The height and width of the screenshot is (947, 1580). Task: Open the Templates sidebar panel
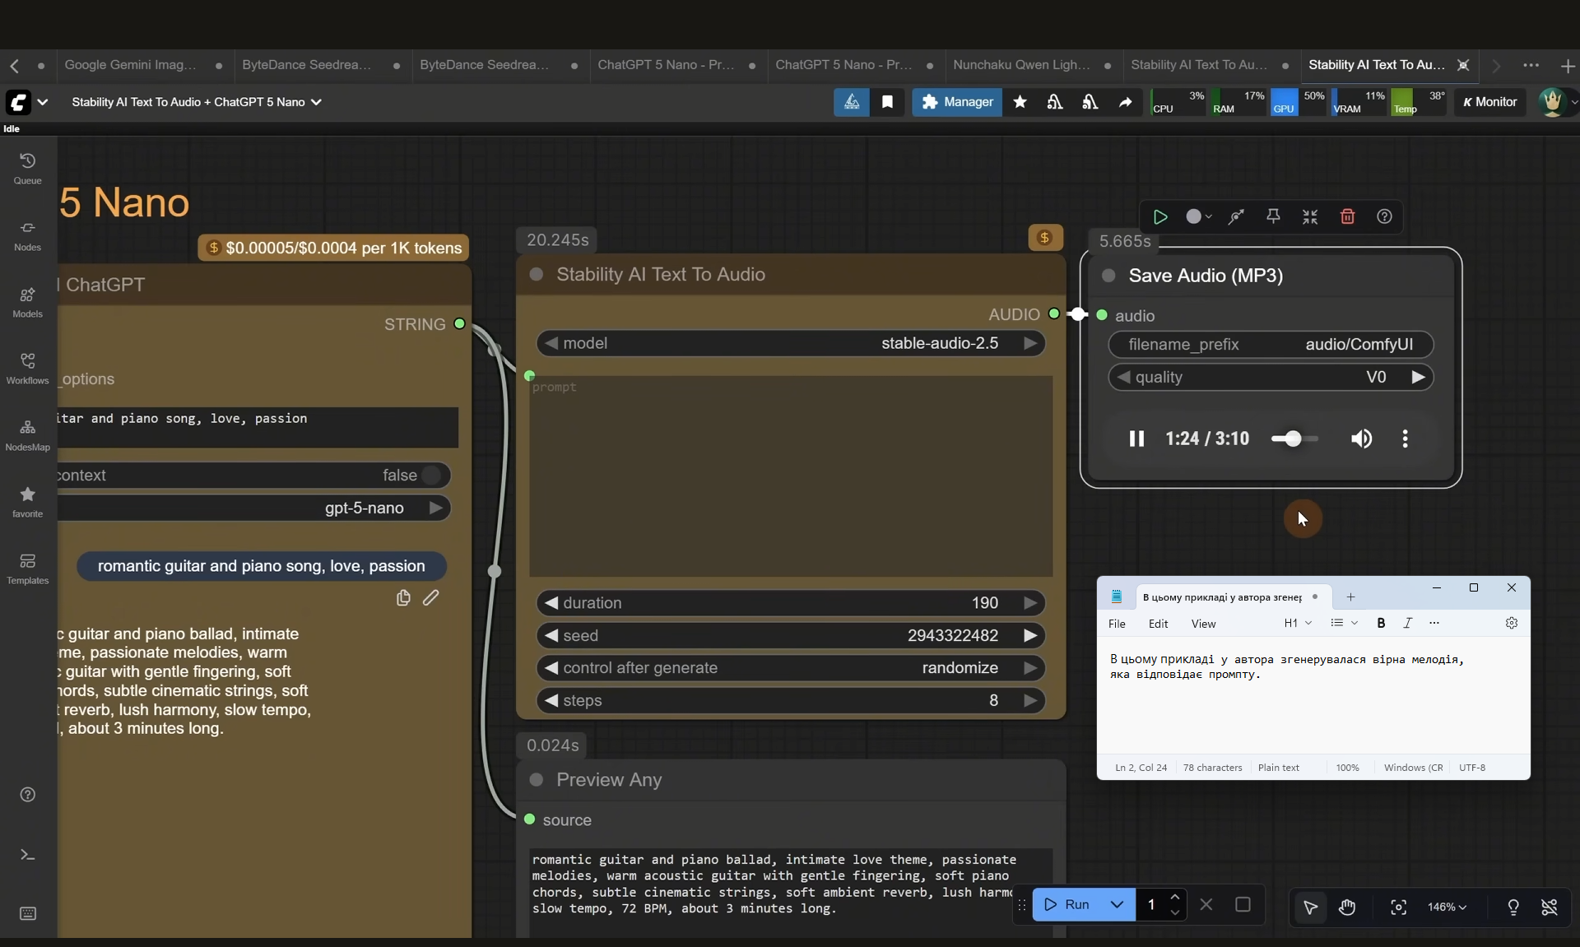pos(27,568)
